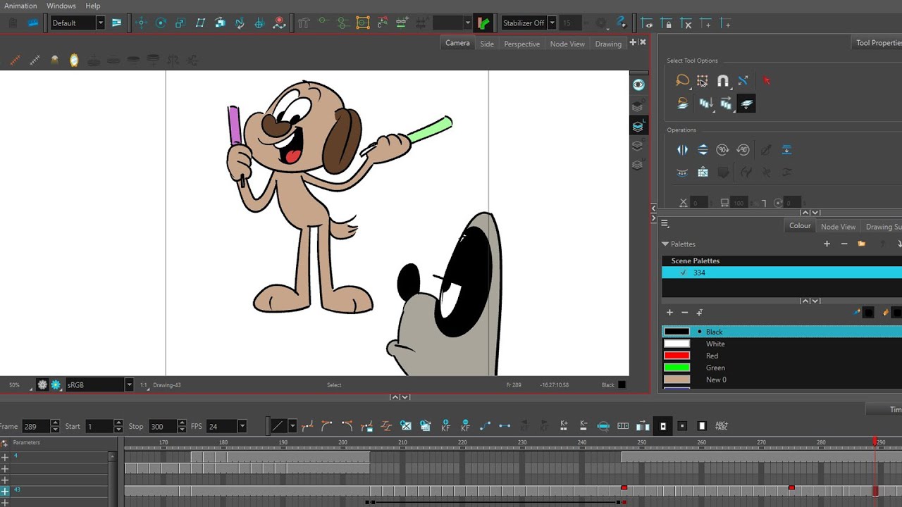Choose the Marquee selection mode
This screenshot has height=507, width=902.
[x=703, y=80]
